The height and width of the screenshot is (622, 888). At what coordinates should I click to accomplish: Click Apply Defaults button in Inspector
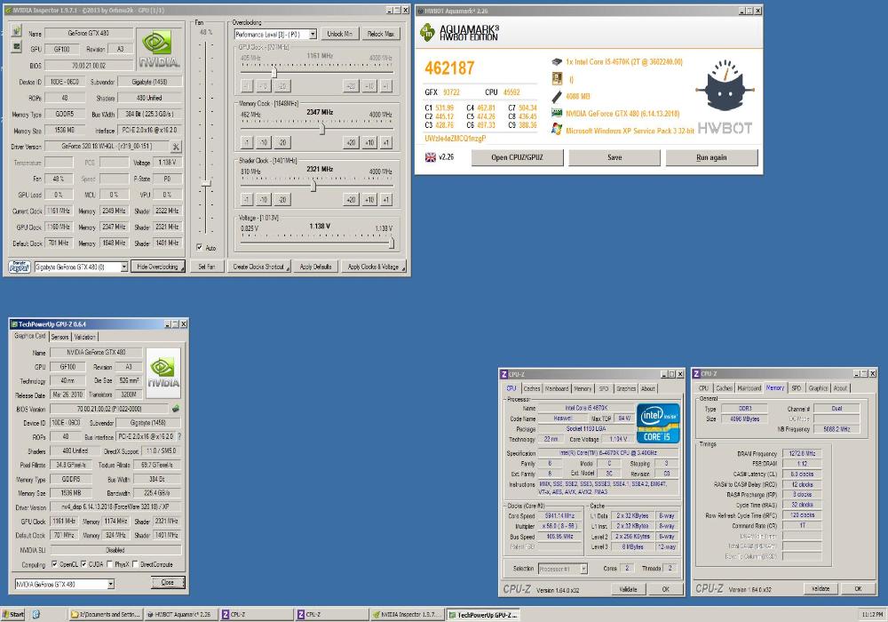tap(315, 267)
